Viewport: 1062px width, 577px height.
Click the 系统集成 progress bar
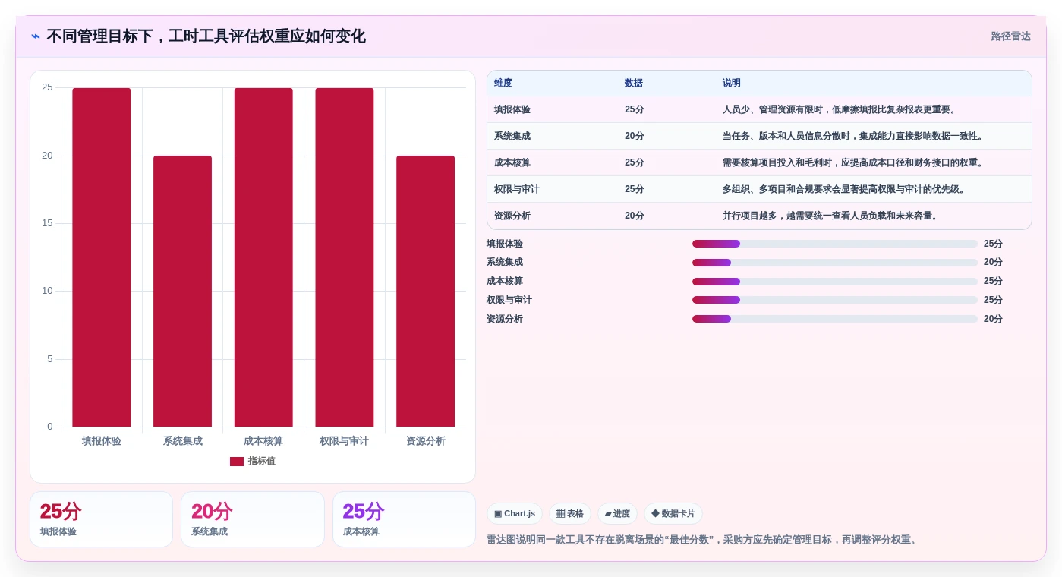pyautogui.click(x=835, y=263)
